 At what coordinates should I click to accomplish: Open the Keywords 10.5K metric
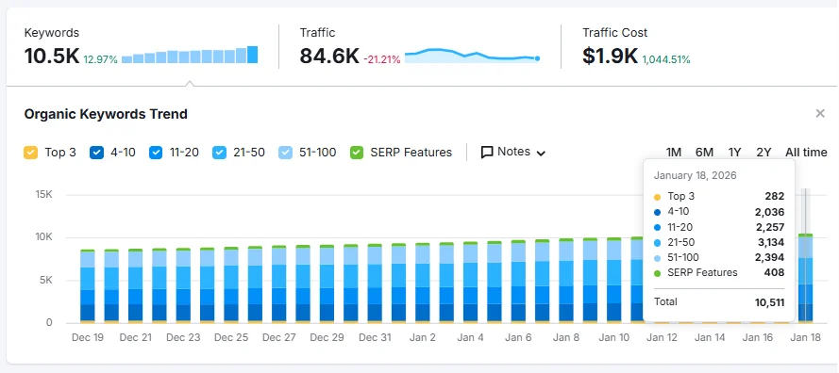click(x=51, y=56)
